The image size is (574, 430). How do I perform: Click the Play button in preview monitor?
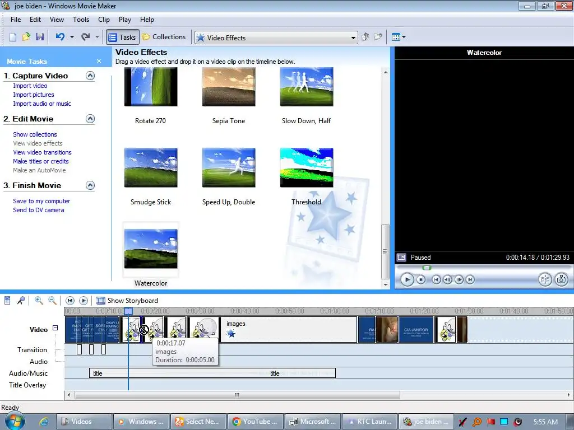[x=407, y=280]
